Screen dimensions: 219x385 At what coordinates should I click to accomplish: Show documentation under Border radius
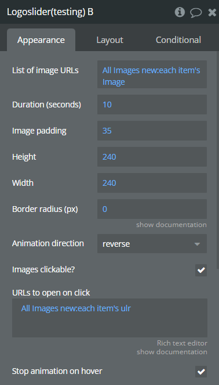[171, 225]
